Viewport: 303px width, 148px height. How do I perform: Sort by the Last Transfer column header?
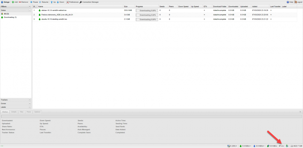(275, 7)
